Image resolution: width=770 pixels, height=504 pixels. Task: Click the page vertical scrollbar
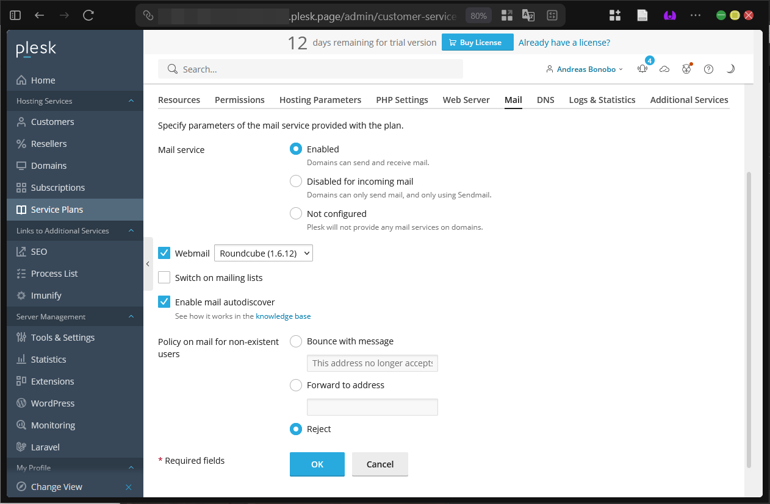pyautogui.click(x=749, y=317)
